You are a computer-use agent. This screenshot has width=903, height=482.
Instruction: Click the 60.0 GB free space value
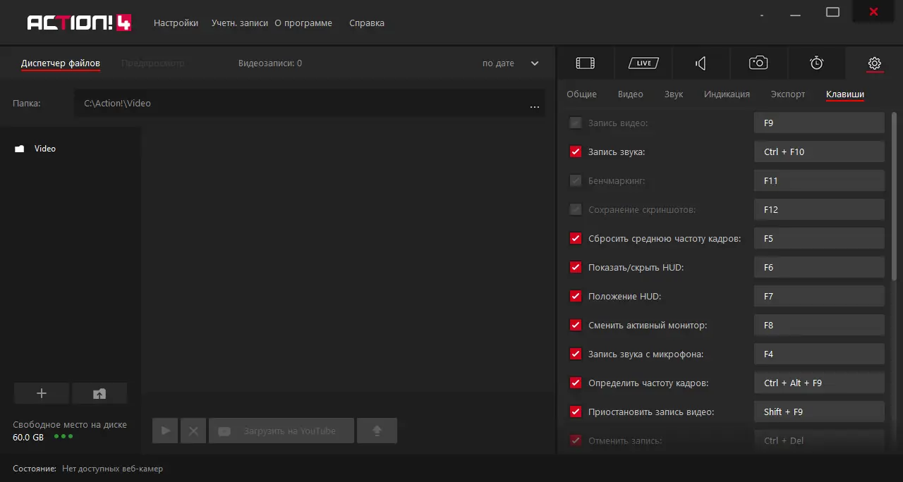pos(28,437)
